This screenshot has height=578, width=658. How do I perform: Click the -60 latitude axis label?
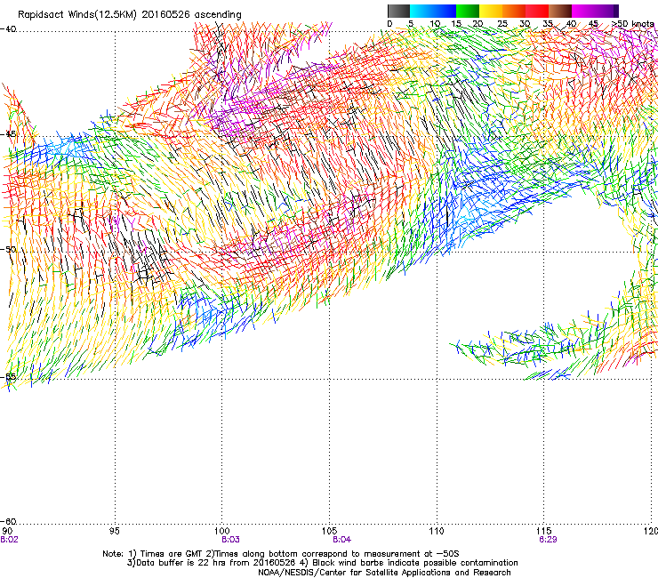coord(8,521)
